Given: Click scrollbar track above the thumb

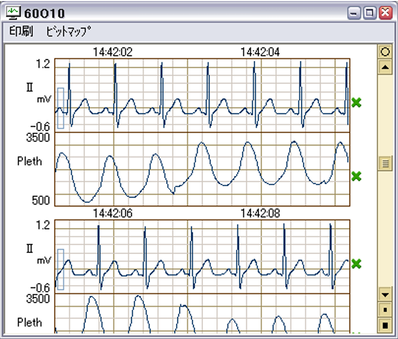Looking at the screenshot, I should [x=384, y=115].
